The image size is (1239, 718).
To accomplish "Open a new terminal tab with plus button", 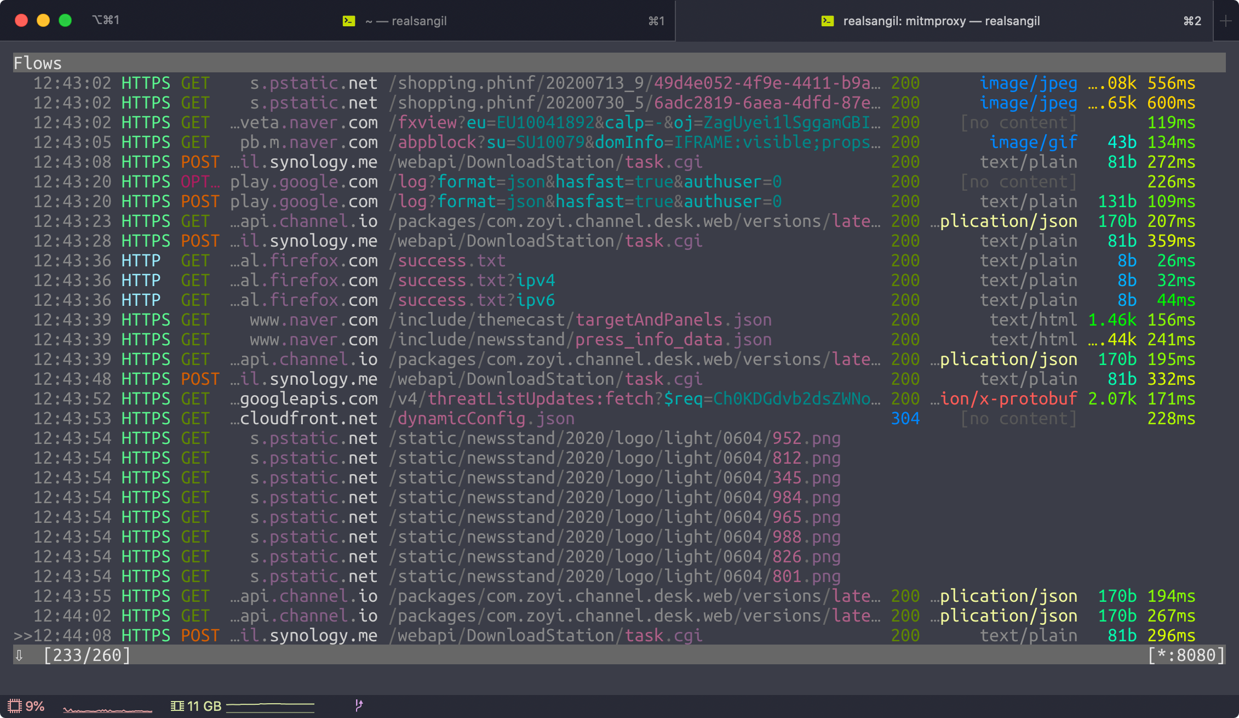I will pos(1226,21).
